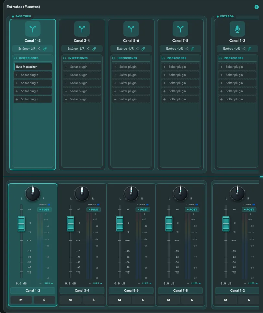Click plus icon of first Canal 3-4 plugin slot

(66, 67)
